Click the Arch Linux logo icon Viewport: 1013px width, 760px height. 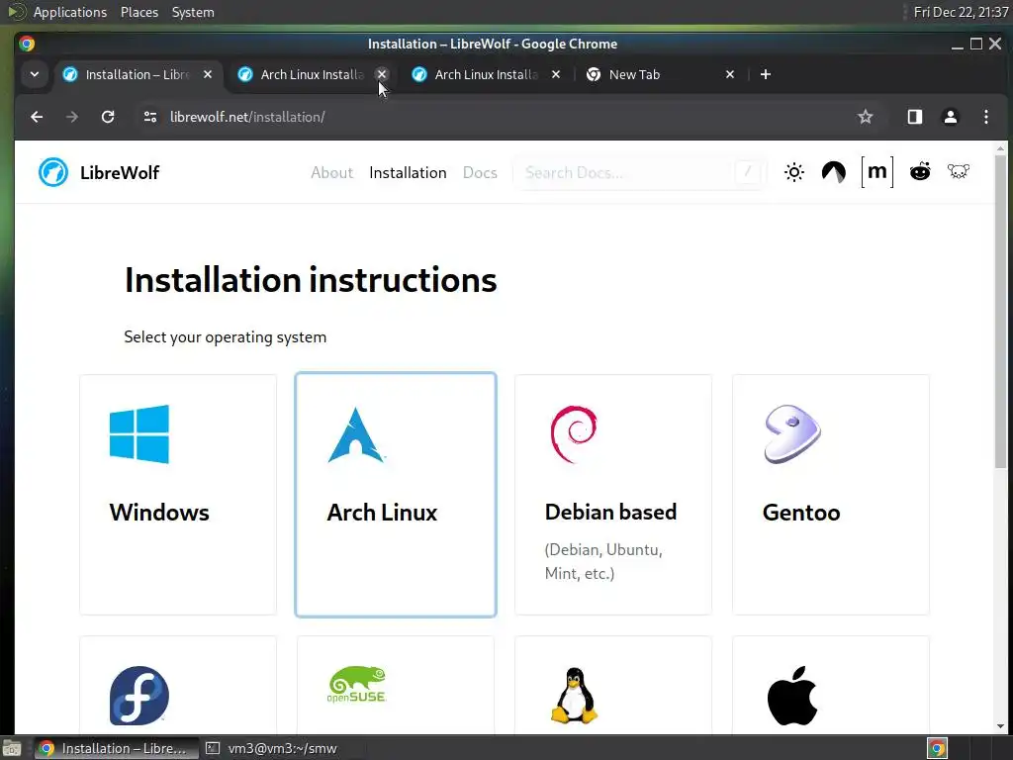[x=356, y=434]
